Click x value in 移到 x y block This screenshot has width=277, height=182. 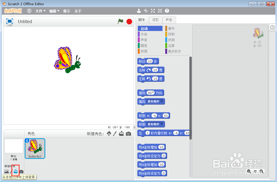coord(154,115)
